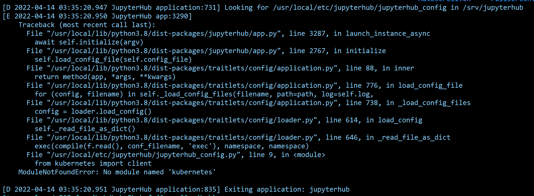Click 'config = loader.load_config()' code line
Viewport: 534px width, 196px height.
[93, 111]
